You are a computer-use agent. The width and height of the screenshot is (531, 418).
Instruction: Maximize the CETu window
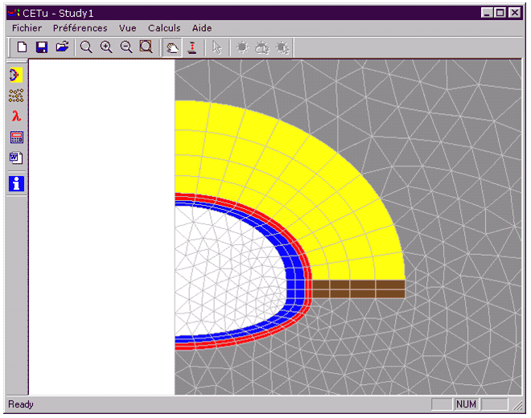coord(500,13)
